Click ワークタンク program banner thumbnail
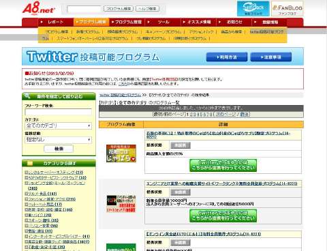Image resolution: width=327 pixels, height=251 pixels. coord(121,203)
